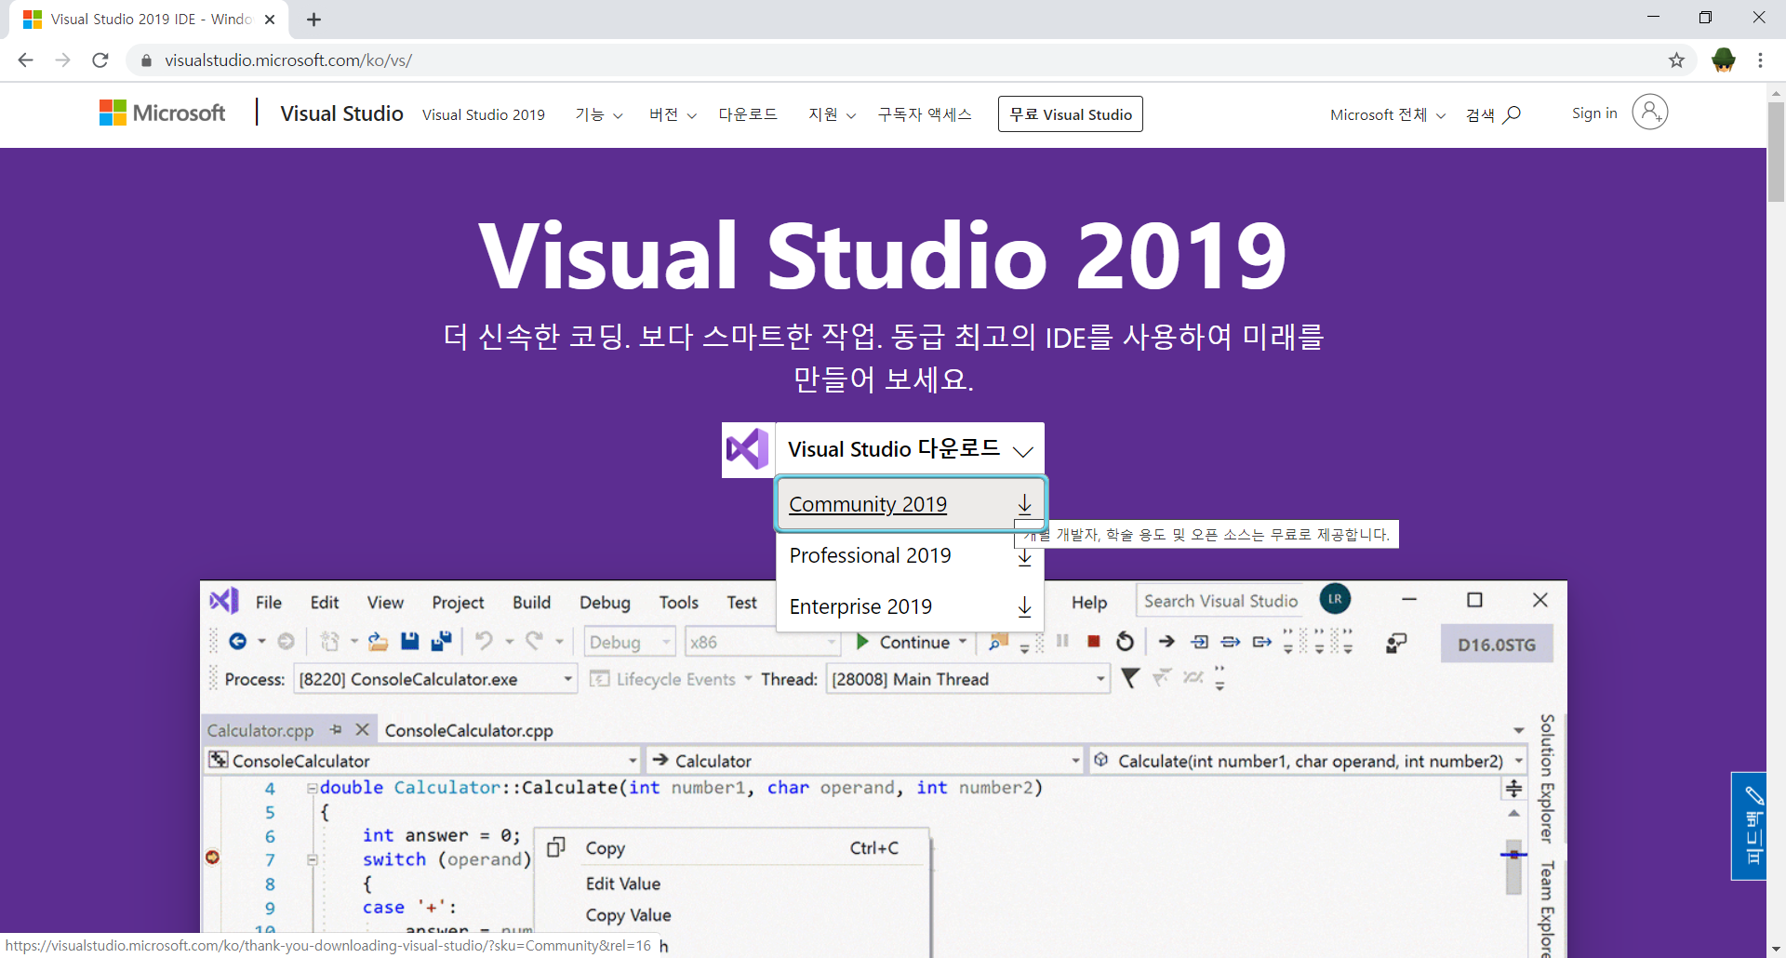This screenshot has width=1786, height=958.
Task: Click the LR user badge in IDE
Action: pos(1335,599)
